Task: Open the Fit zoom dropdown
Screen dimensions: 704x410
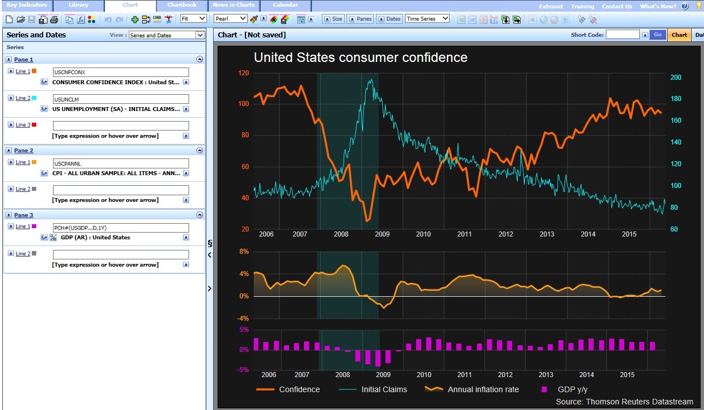Action: [x=193, y=19]
